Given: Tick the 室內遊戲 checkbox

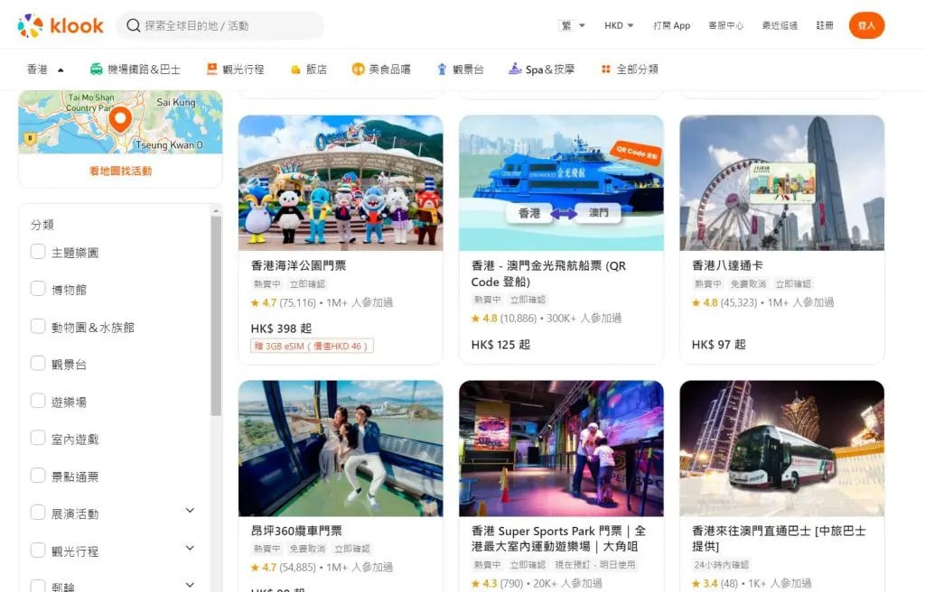Looking at the screenshot, I should (x=38, y=438).
